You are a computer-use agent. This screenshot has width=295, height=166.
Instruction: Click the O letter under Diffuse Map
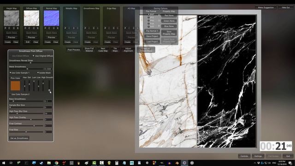34,28
